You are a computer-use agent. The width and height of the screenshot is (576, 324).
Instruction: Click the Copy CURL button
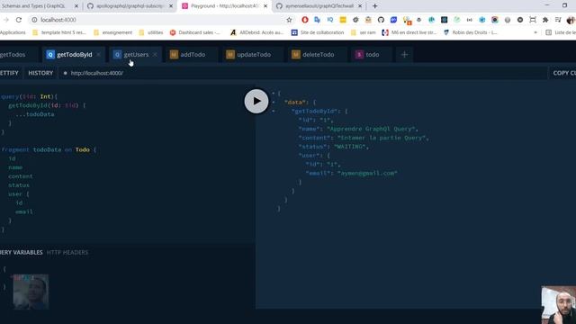[564, 73]
